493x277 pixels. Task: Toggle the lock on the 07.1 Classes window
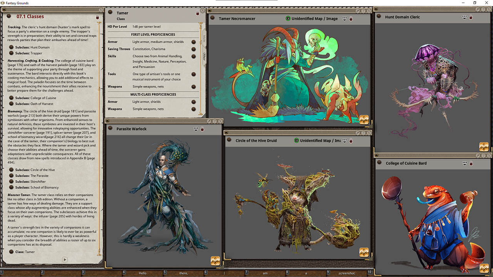pyautogui.click(x=97, y=17)
